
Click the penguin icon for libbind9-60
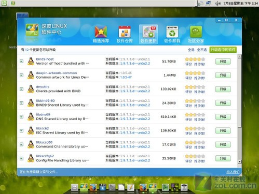point(31,103)
